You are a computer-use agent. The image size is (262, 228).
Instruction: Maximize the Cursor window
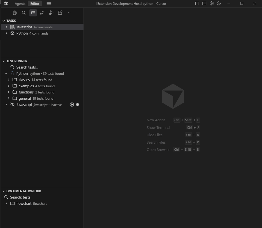(x=242, y=3)
